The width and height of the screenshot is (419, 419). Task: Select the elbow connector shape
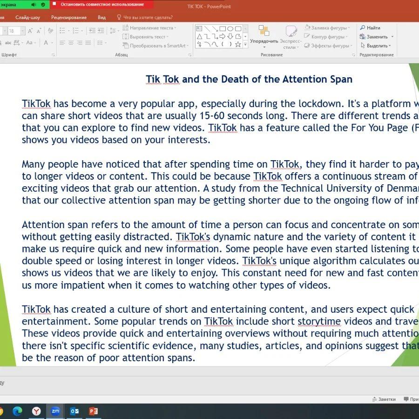point(207,37)
